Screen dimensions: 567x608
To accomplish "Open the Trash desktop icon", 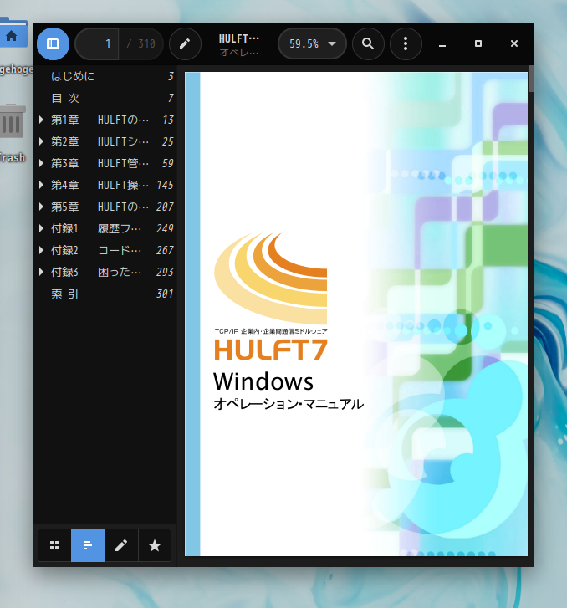I will [13, 121].
